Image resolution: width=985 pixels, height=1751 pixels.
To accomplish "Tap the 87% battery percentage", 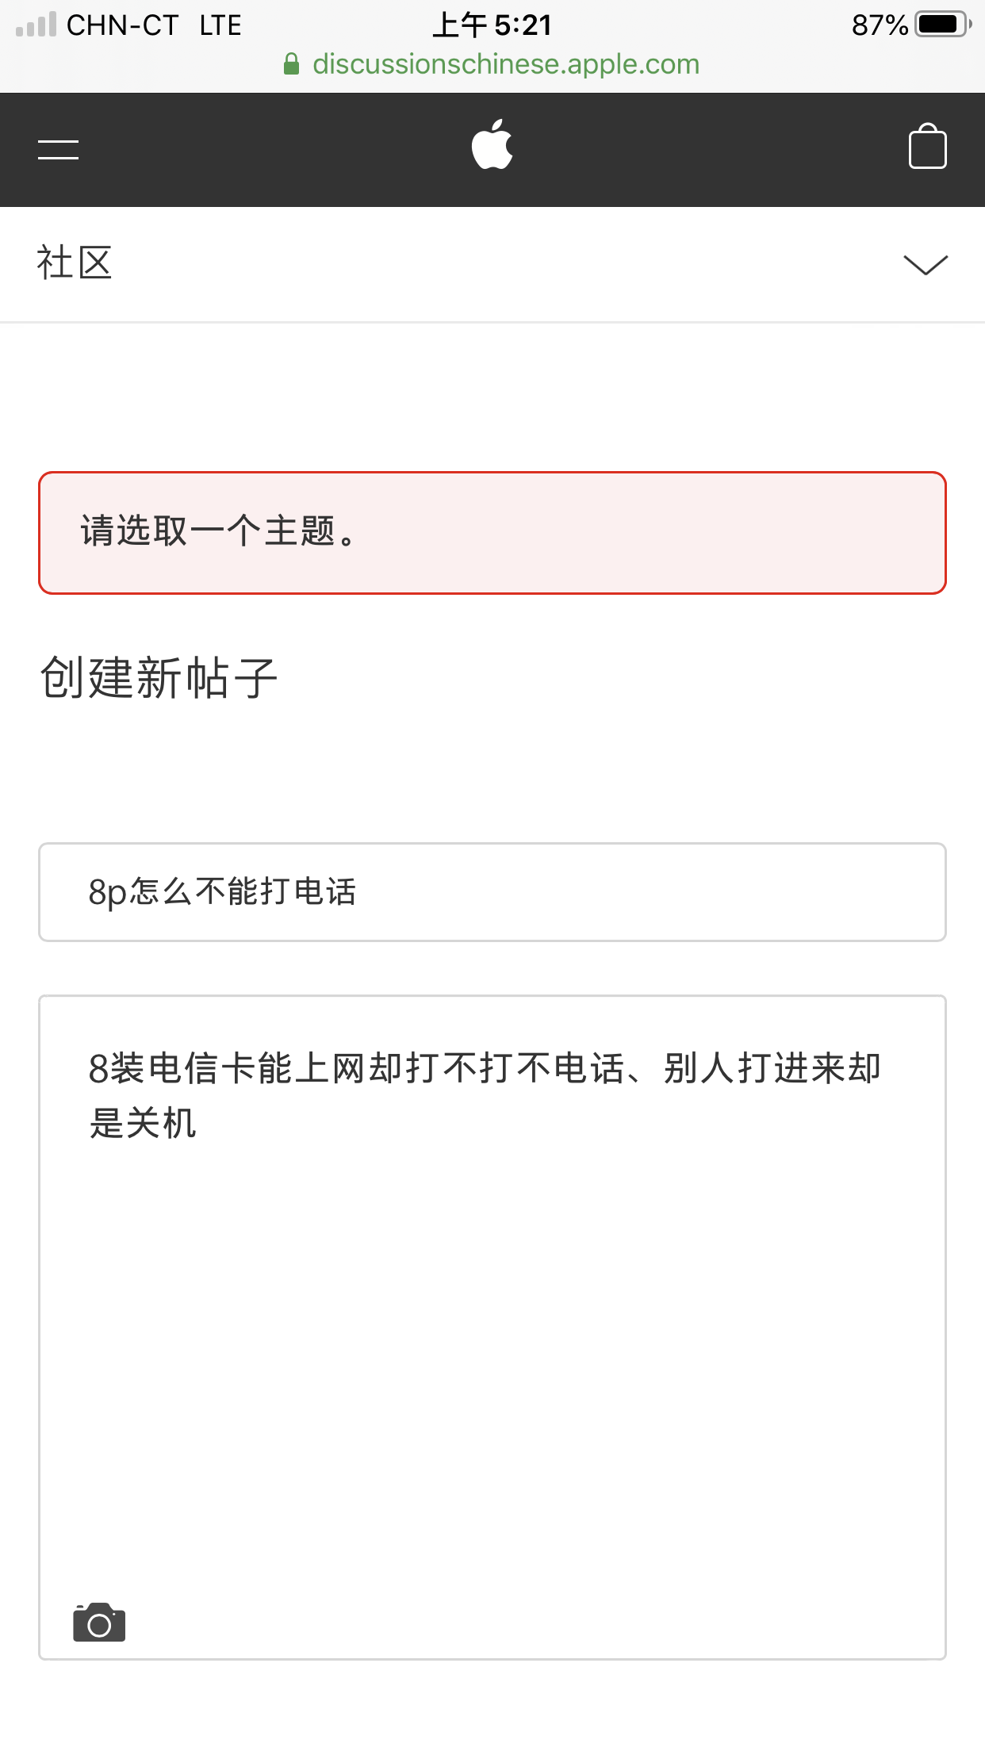I will click(x=879, y=25).
